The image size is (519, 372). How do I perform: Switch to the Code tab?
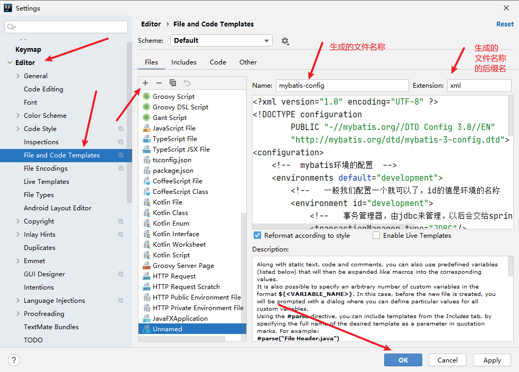218,62
